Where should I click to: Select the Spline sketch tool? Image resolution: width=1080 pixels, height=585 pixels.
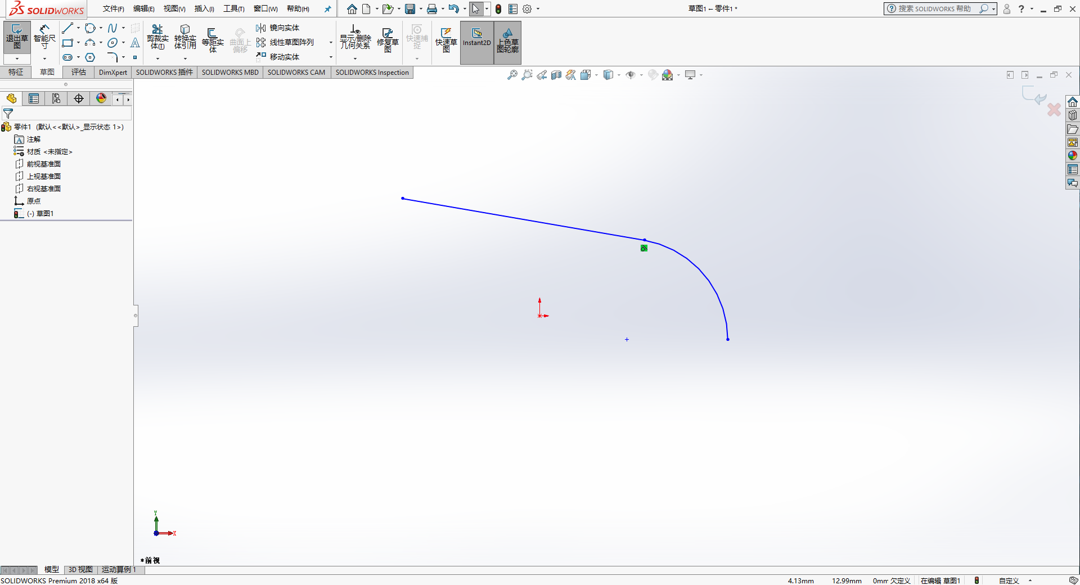[112, 28]
